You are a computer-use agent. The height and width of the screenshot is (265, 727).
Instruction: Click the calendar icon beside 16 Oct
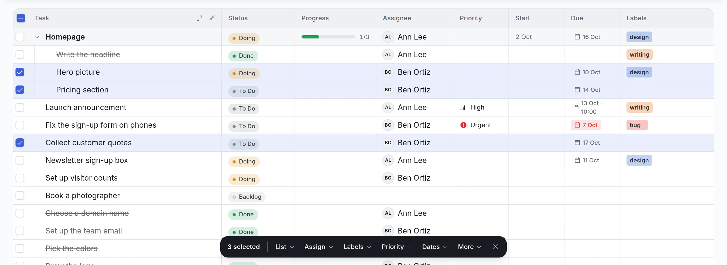pos(577,37)
